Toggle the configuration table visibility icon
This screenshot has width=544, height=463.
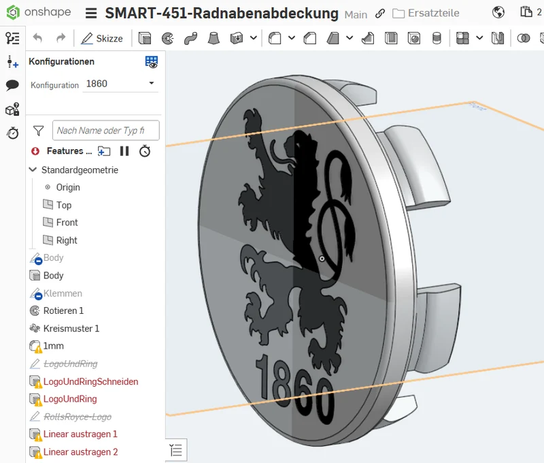pyautogui.click(x=152, y=62)
